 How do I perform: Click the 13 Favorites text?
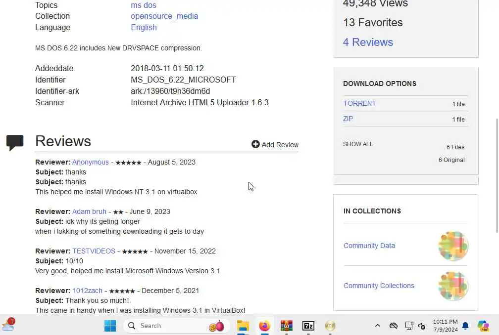pyautogui.click(x=373, y=23)
